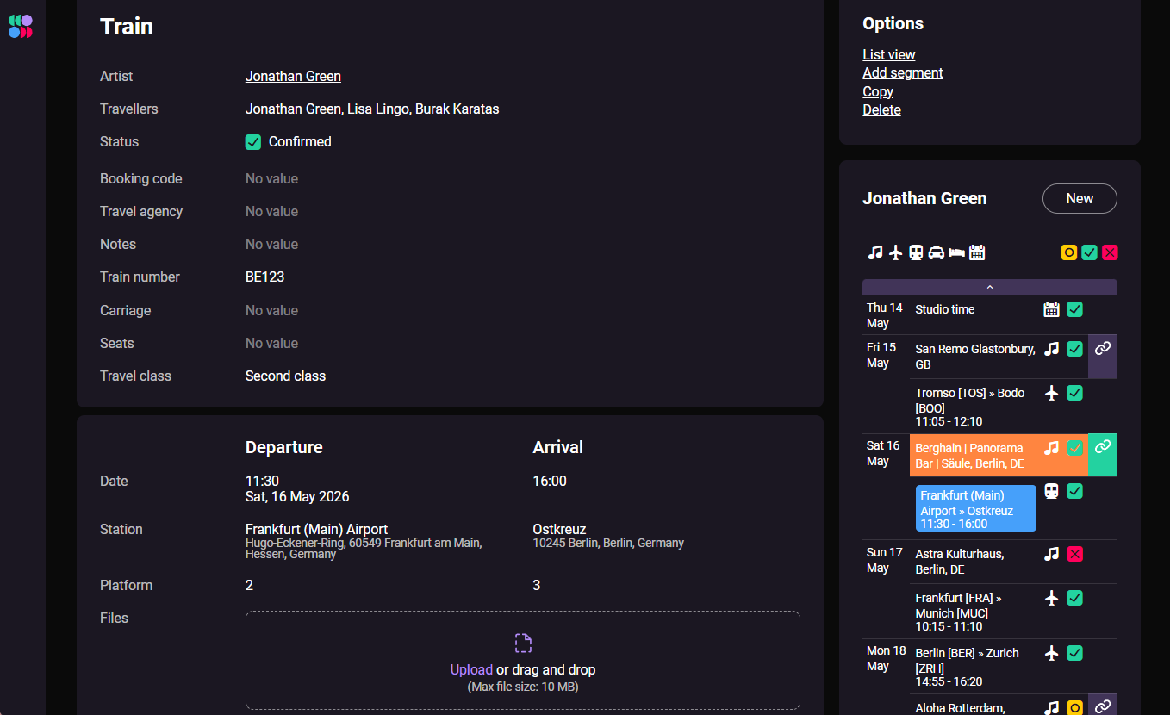Viewport: 1170px width, 715px height.
Task: Click music note icon beside Astra Kulturhaus
Action: 1051,554
